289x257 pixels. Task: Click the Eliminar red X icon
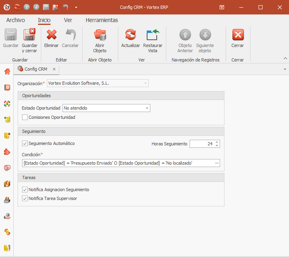(51, 35)
